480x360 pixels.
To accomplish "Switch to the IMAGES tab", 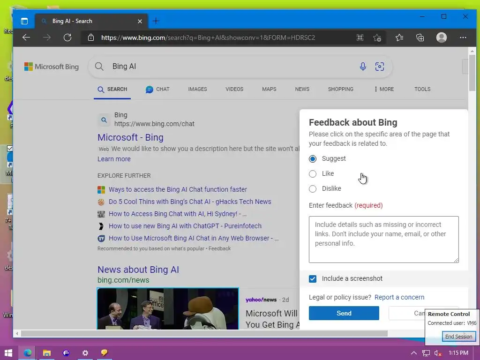I will (x=197, y=89).
